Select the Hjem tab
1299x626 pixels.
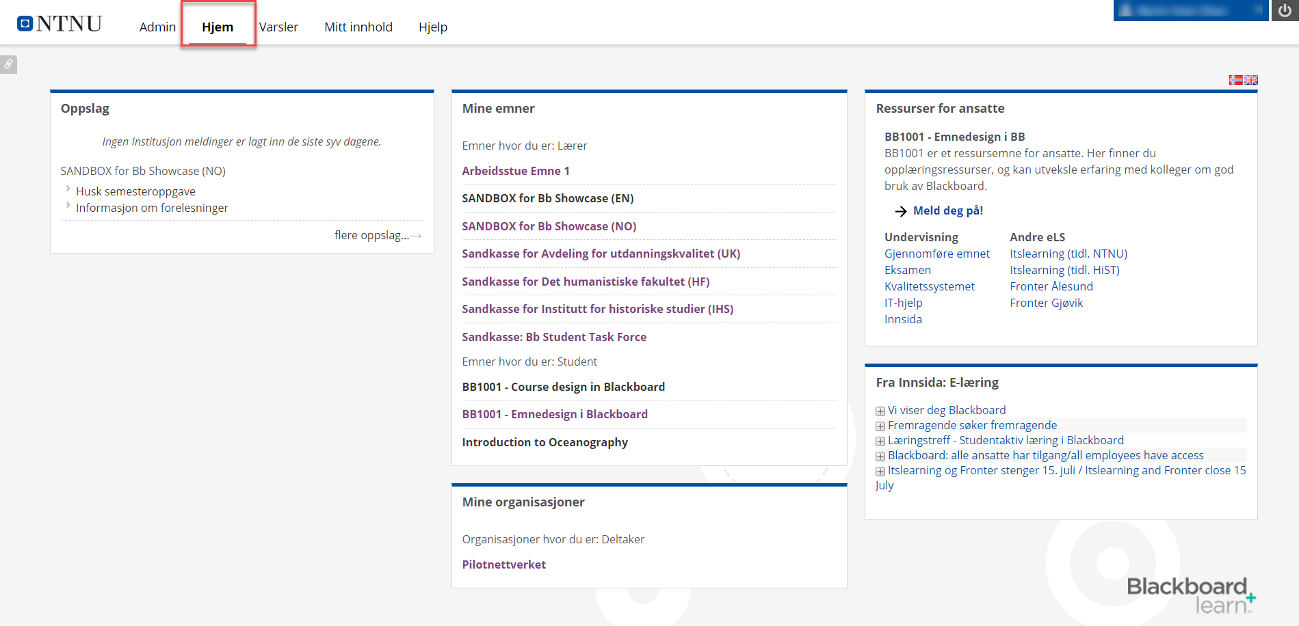218,27
